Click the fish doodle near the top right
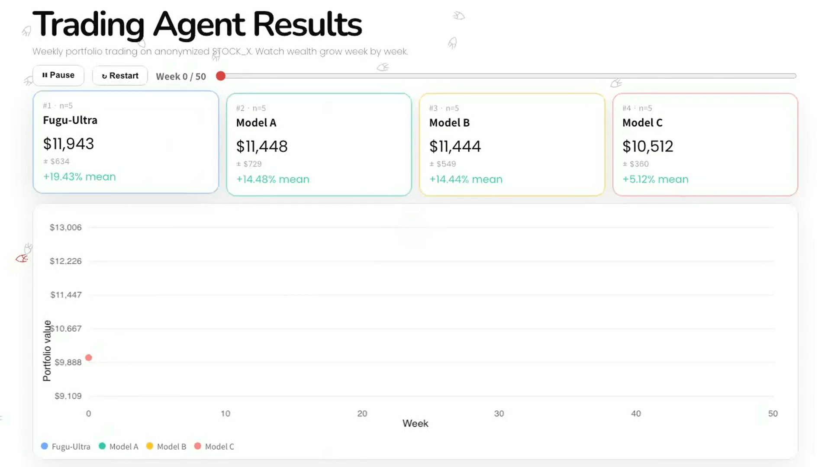Image resolution: width=831 pixels, height=467 pixels. [x=459, y=16]
